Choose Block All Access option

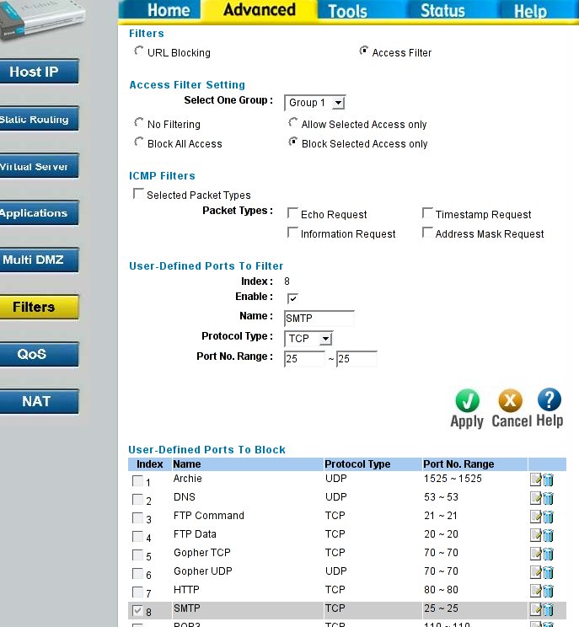point(138,142)
